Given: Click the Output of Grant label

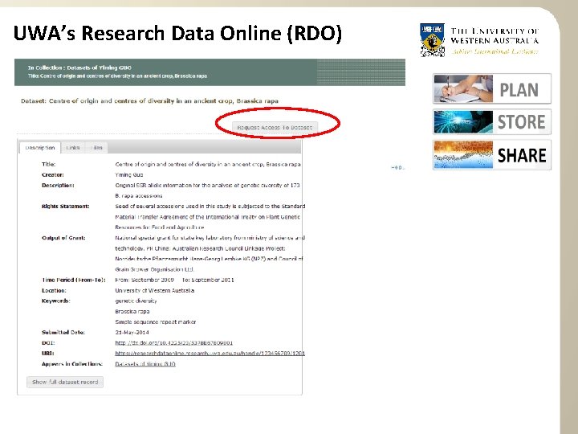Looking at the screenshot, I should [63, 238].
